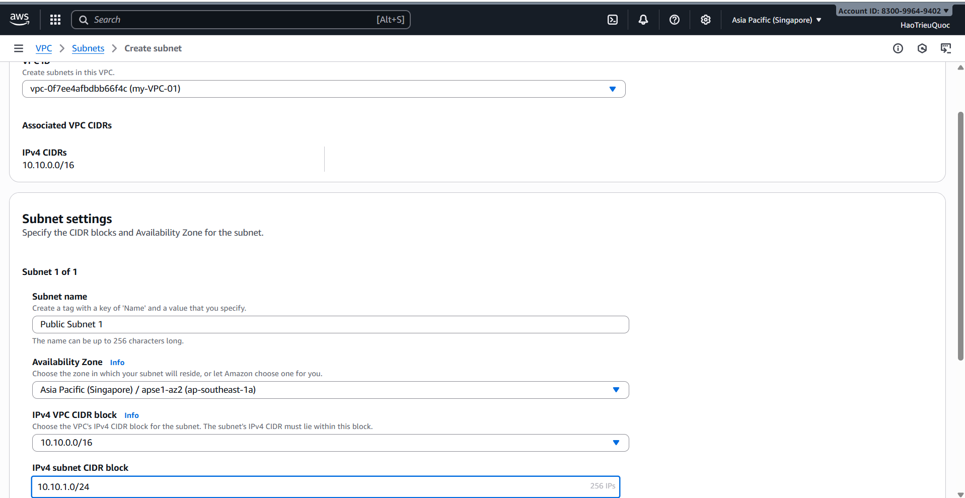The image size is (965, 498).
Task: Open the Info panel on the right
Action: coord(898,48)
